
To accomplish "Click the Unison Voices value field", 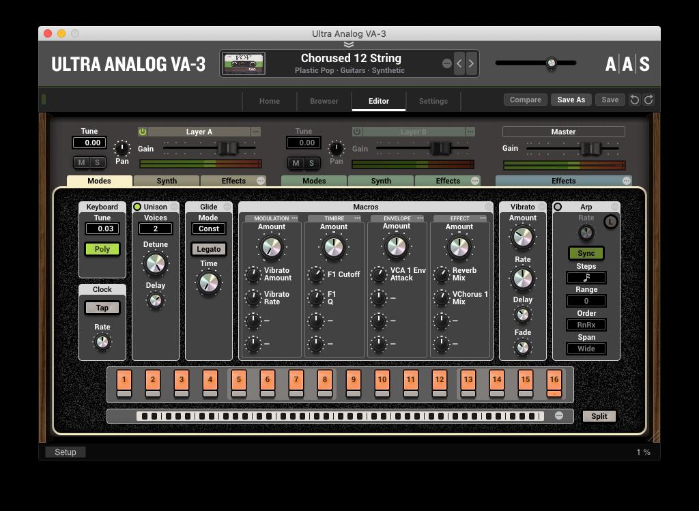I will (156, 229).
